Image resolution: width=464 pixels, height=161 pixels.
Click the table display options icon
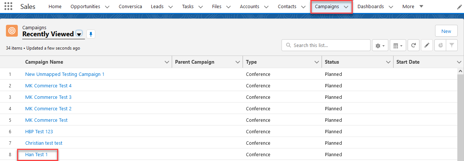point(398,46)
